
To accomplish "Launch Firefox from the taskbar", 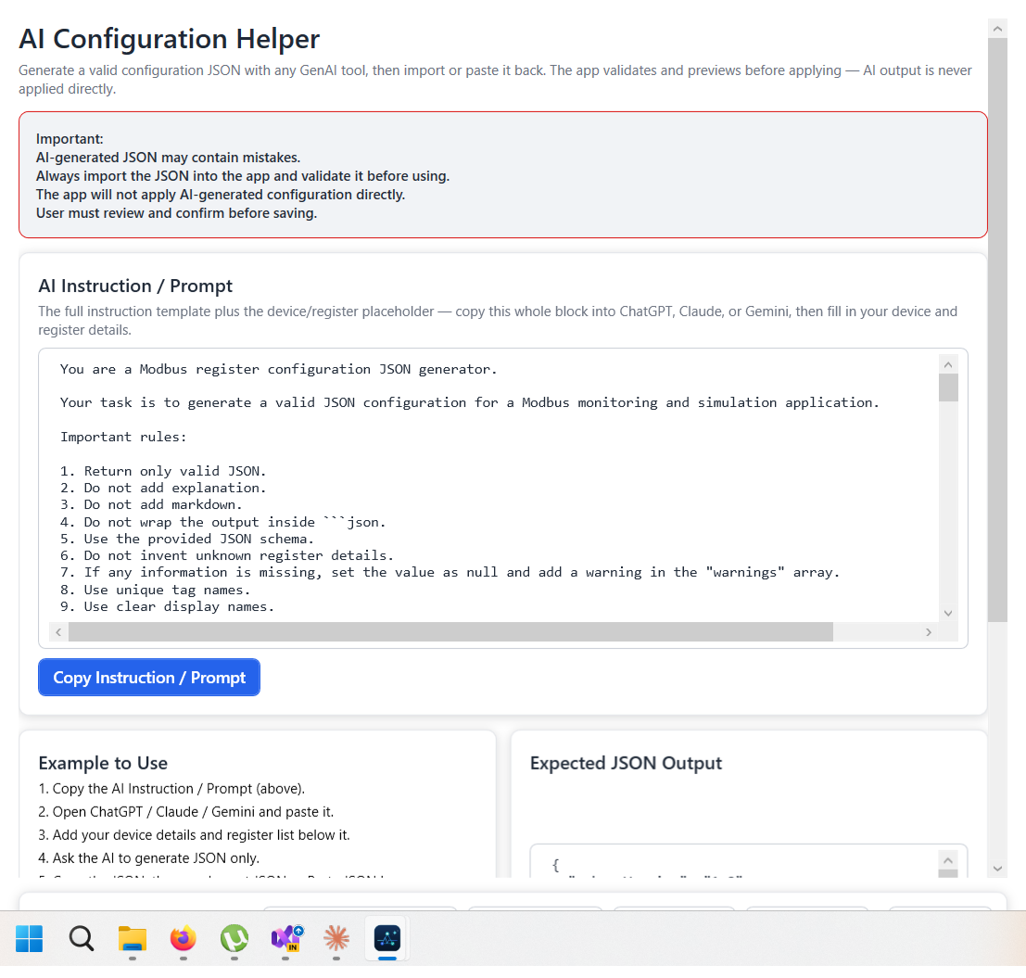I will (184, 938).
